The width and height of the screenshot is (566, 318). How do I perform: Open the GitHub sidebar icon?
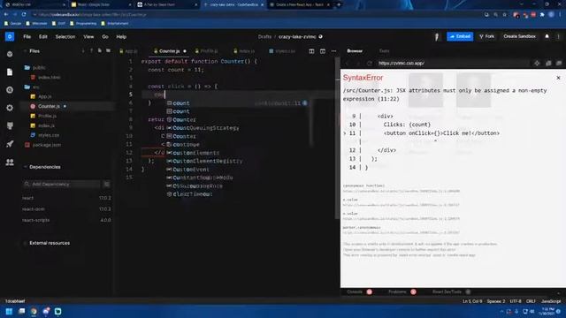click(x=10, y=125)
